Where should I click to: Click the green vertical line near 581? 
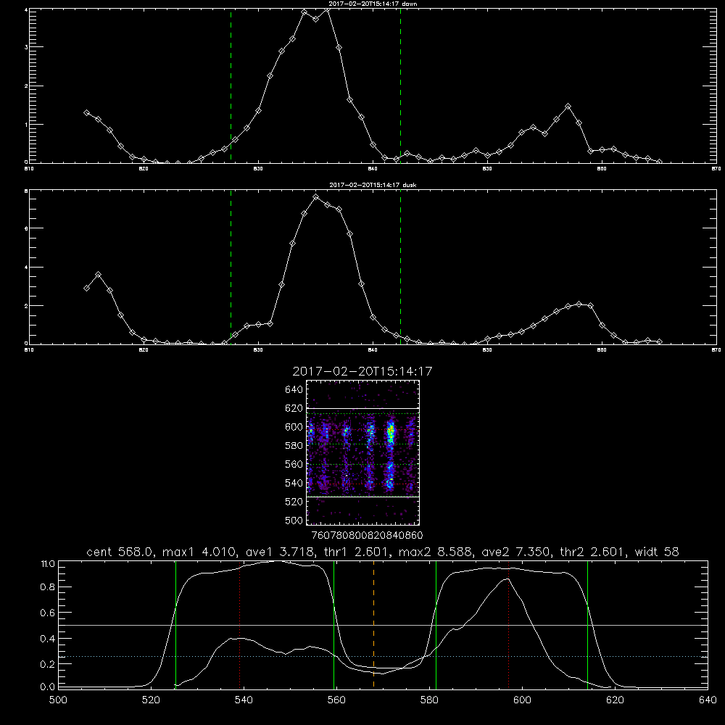click(x=436, y=624)
